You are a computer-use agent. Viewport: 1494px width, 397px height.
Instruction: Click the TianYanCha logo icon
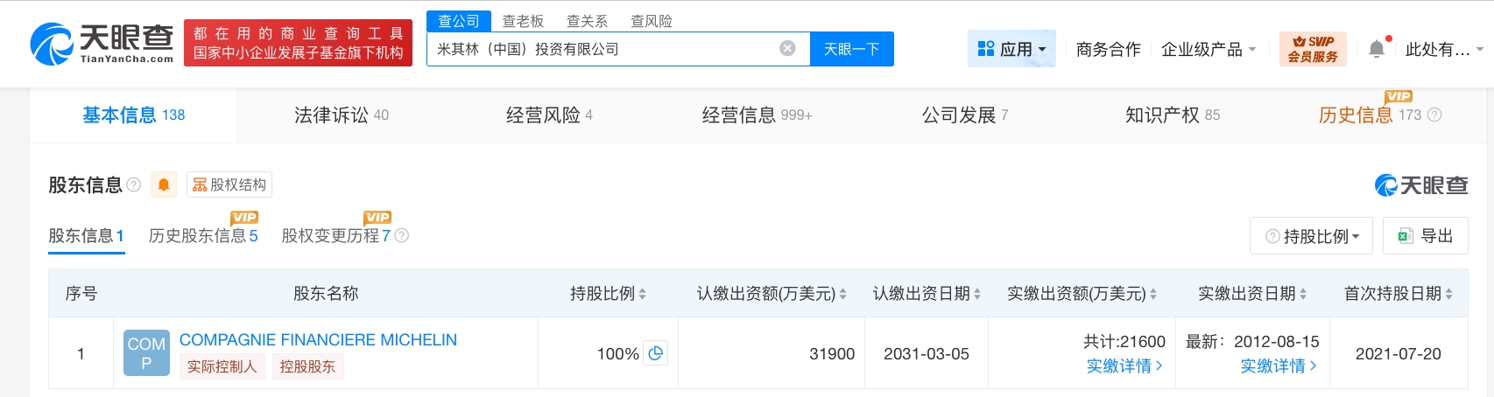point(51,44)
